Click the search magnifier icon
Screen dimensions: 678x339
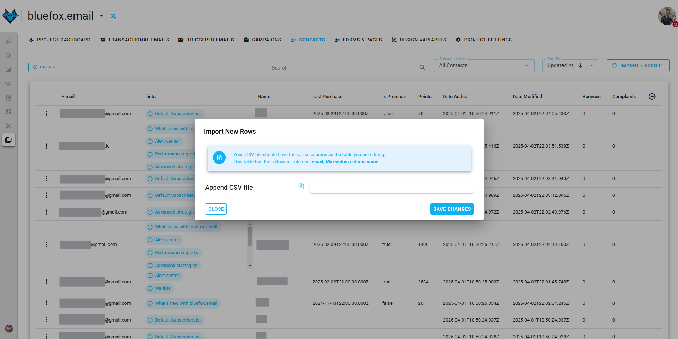click(x=422, y=68)
